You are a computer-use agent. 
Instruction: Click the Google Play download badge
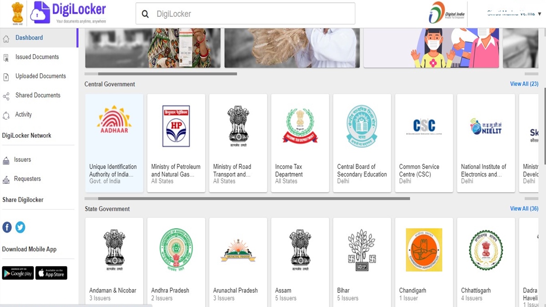[x=18, y=273]
